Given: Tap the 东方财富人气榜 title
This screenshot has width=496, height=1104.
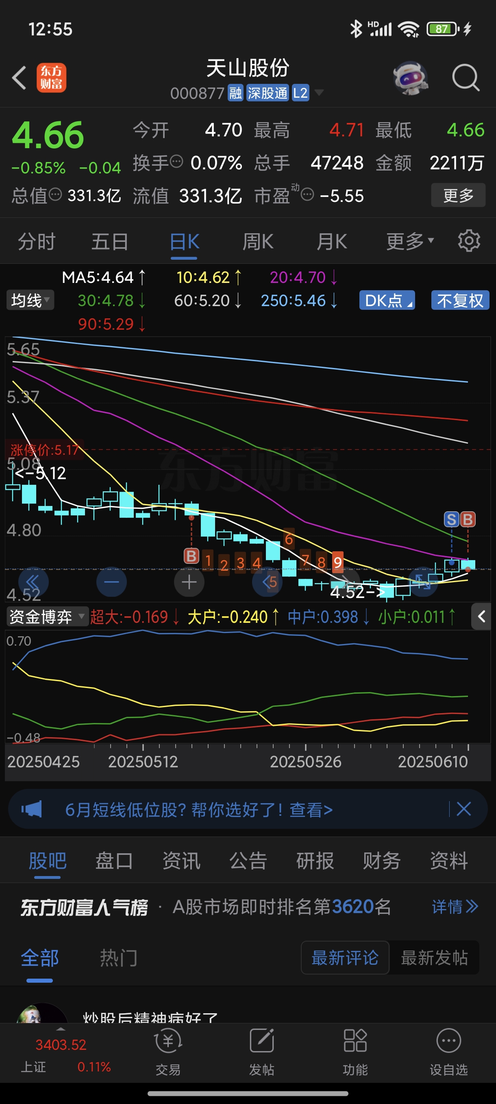Looking at the screenshot, I should tap(84, 907).
